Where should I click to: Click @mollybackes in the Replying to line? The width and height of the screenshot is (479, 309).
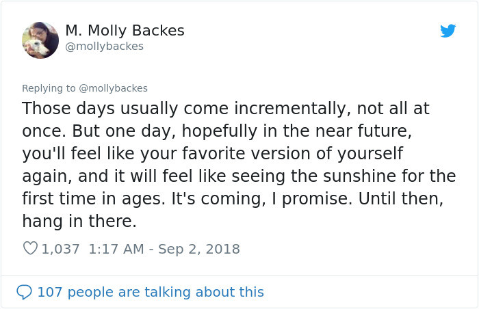[114, 88]
